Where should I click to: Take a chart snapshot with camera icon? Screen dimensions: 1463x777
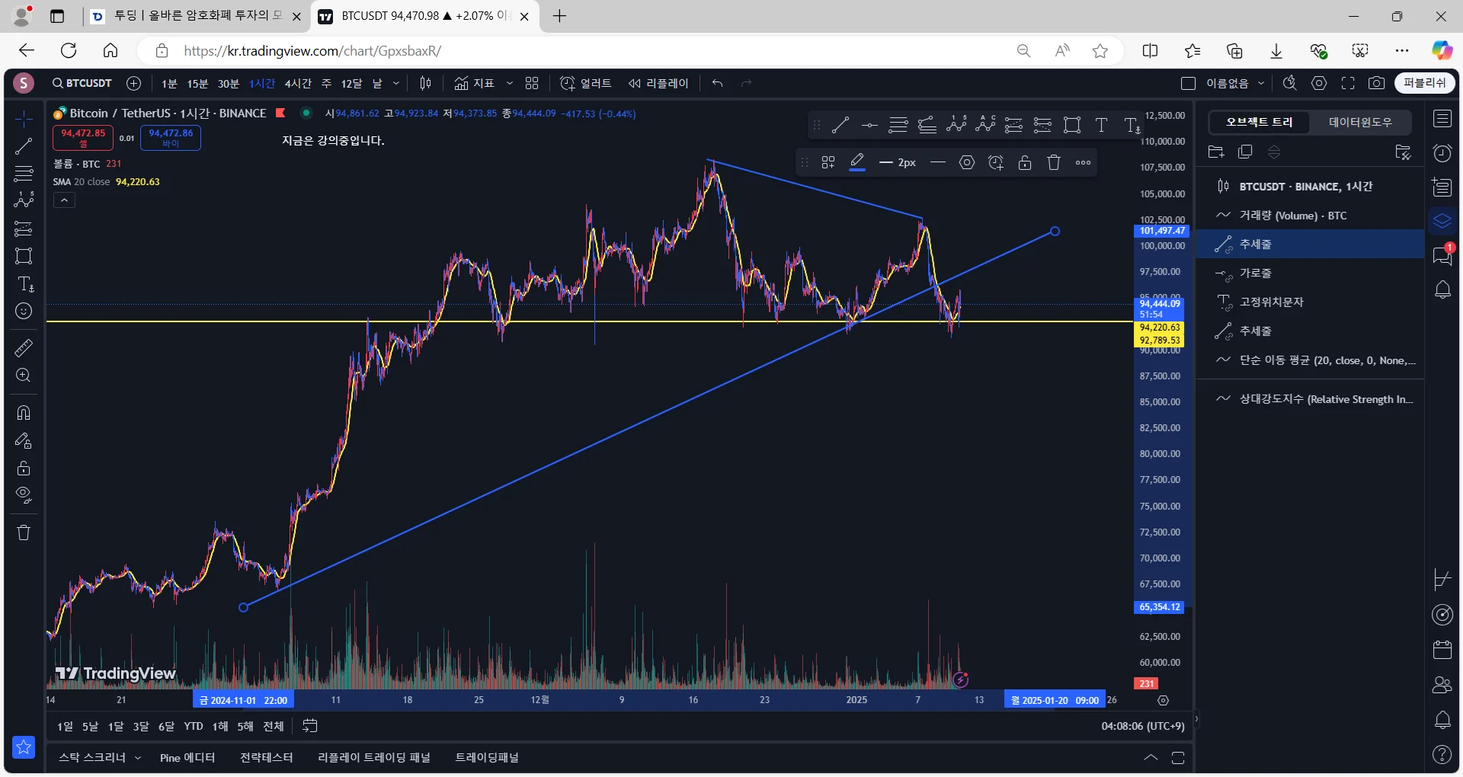pyautogui.click(x=1376, y=83)
